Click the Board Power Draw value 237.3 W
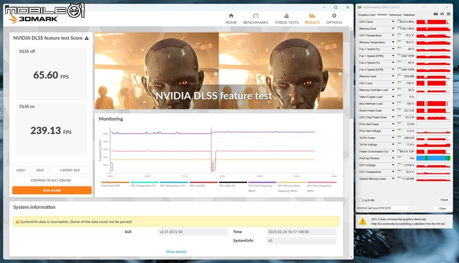 click(408, 110)
